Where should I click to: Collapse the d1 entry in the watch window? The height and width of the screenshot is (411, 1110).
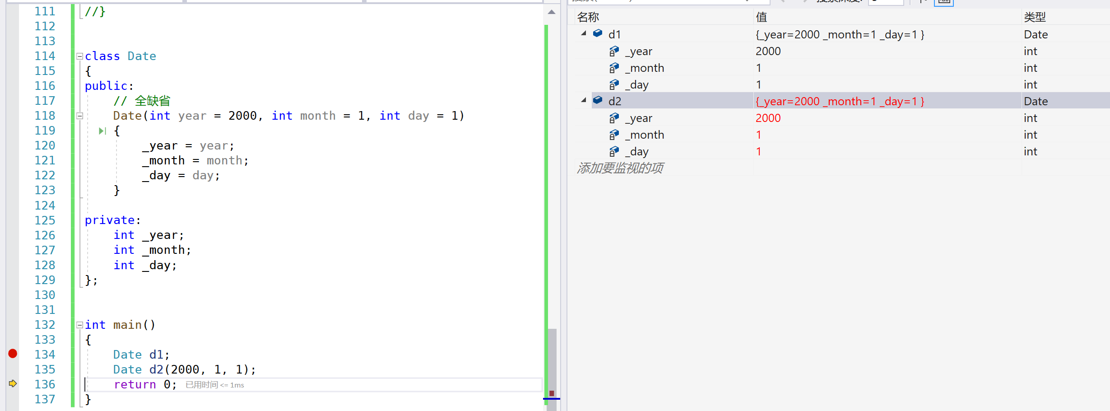pos(583,33)
